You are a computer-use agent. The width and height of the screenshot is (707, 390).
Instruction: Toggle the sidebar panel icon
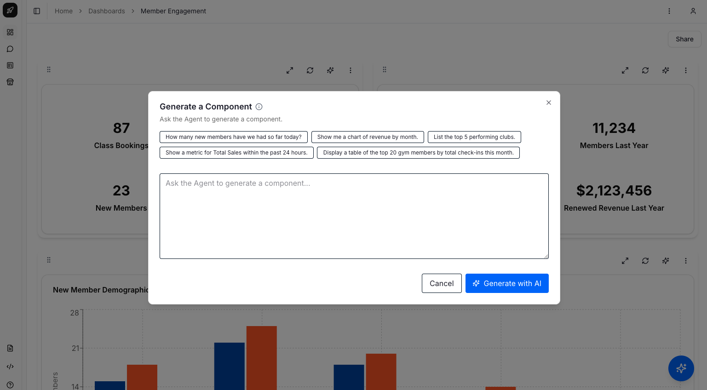tap(37, 11)
